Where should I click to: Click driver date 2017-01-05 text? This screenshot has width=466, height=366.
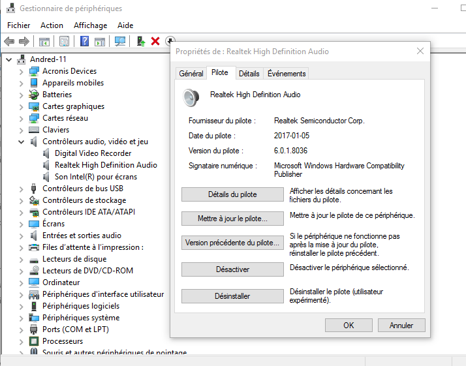click(x=292, y=136)
